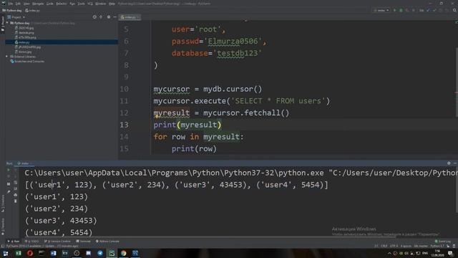Click the output line ('user3', 43453)
Screen dimensions: 458x258
(x=61, y=221)
